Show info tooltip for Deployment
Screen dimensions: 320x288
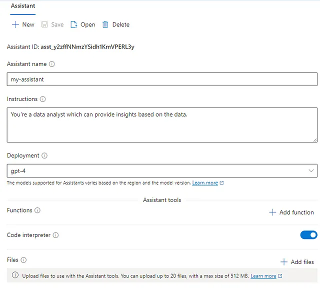[44, 155]
